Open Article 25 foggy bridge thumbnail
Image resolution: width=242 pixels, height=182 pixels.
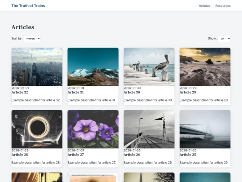click(x=205, y=129)
